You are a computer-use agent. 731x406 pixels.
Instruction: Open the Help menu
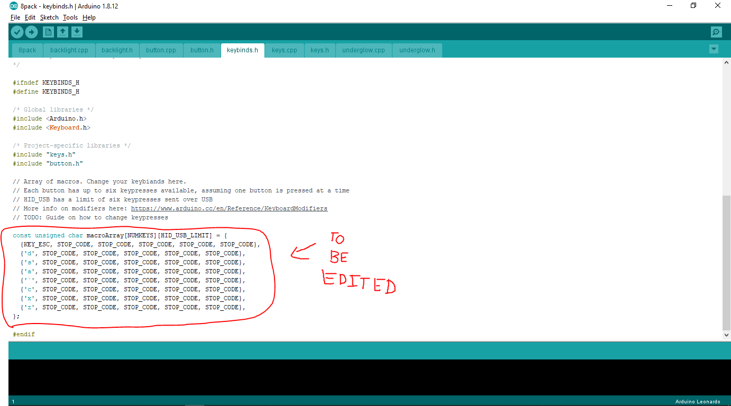click(89, 17)
